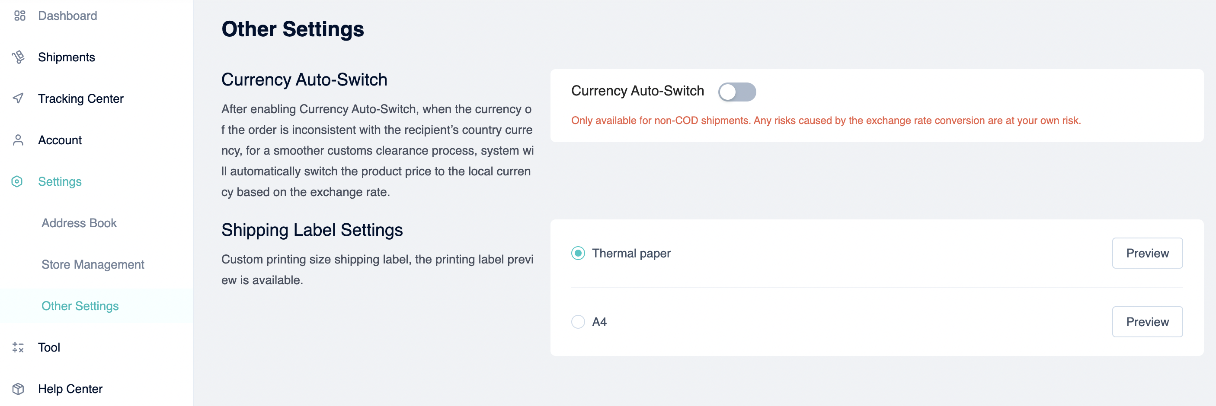Preview the A4 shipping label

1147,322
